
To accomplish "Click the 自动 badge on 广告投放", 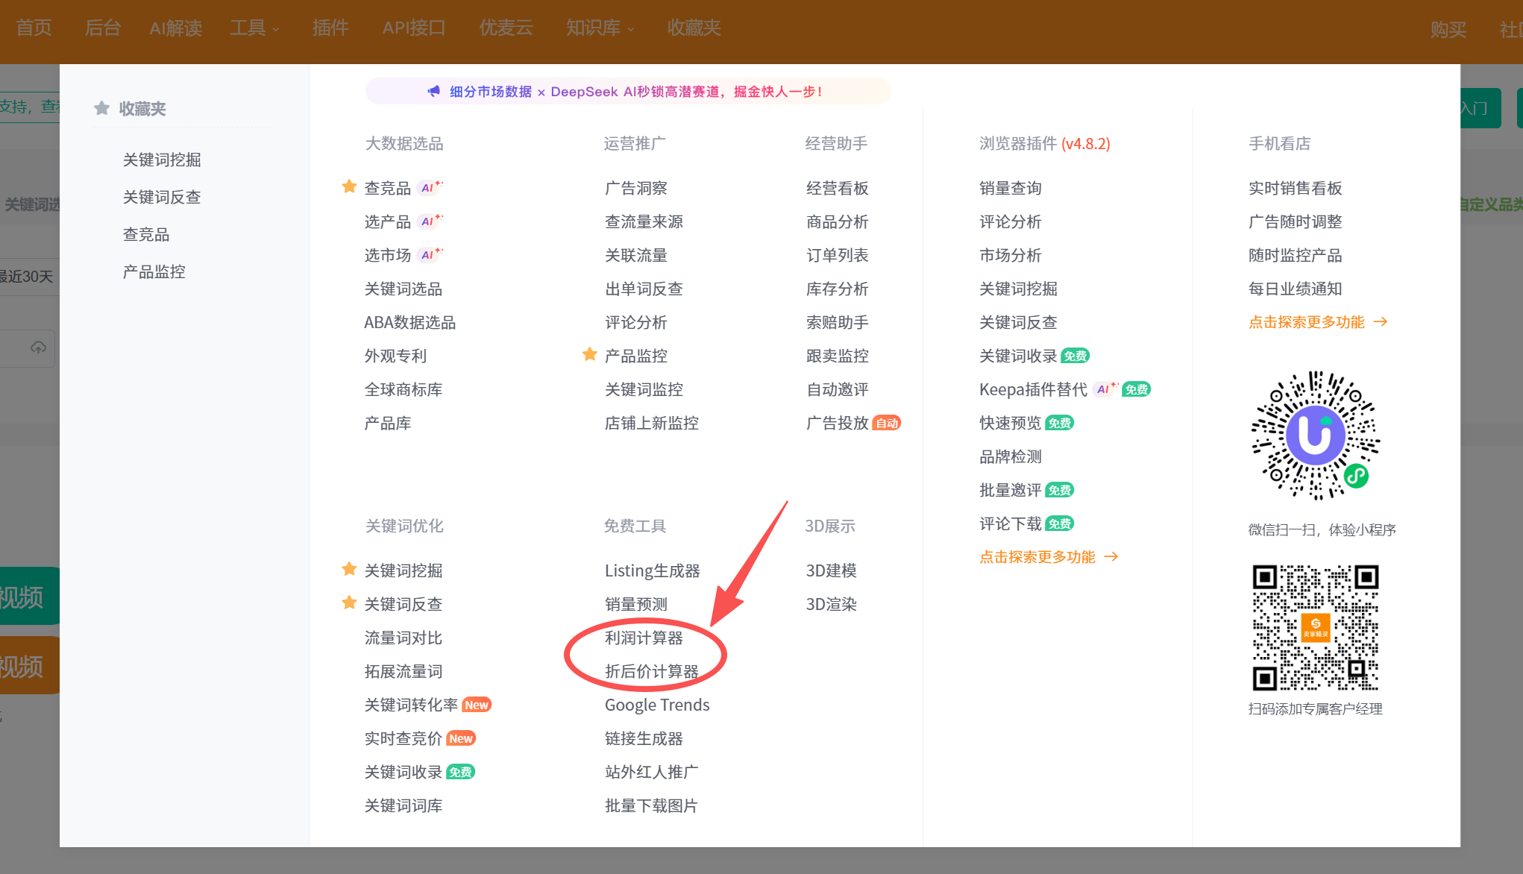I will 888,423.
